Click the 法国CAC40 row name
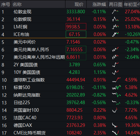This screenshot has height=136, width=140. pos(25,118)
